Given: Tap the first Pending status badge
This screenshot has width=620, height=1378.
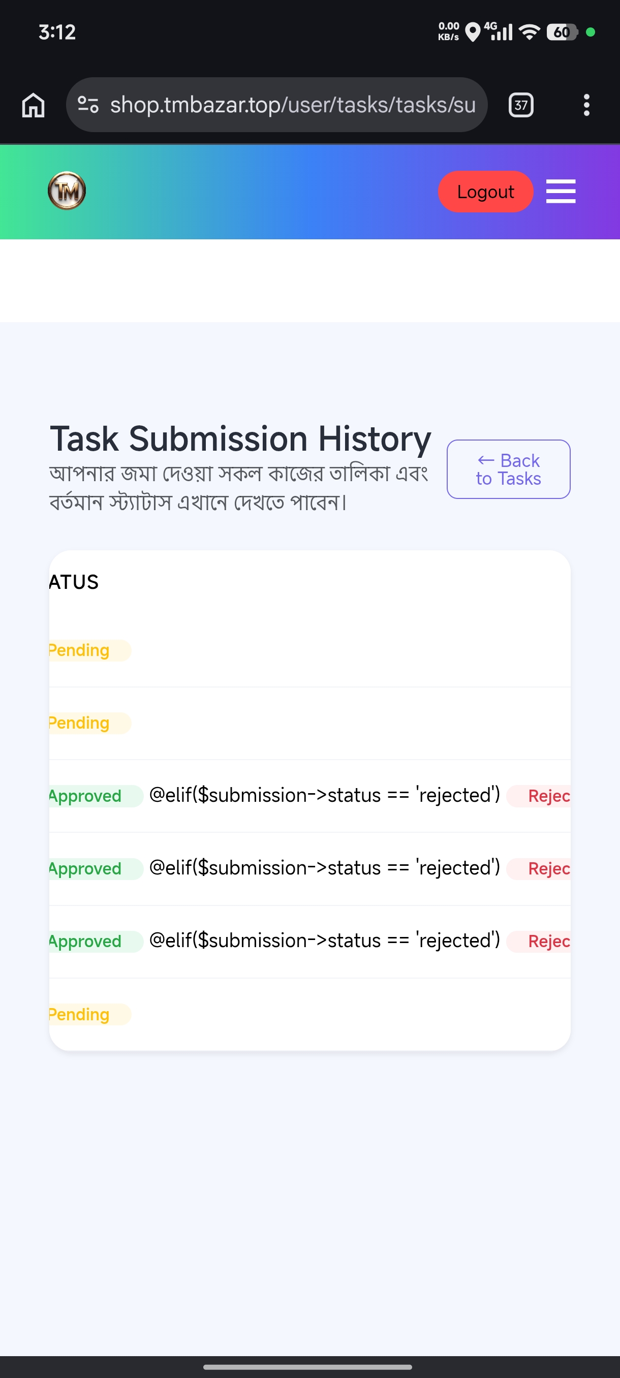Looking at the screenshot, I should (x=89, y=650).
